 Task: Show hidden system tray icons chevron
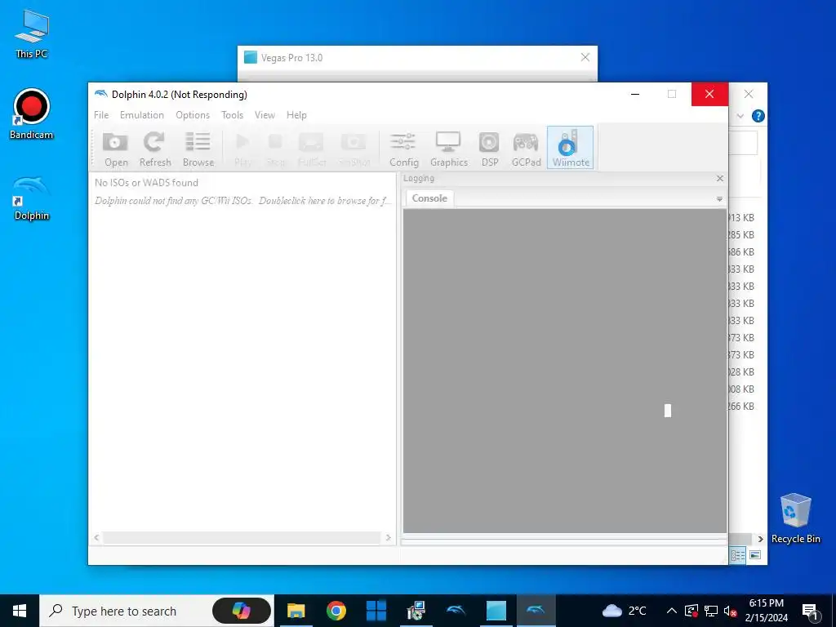[x=671, y=611]
